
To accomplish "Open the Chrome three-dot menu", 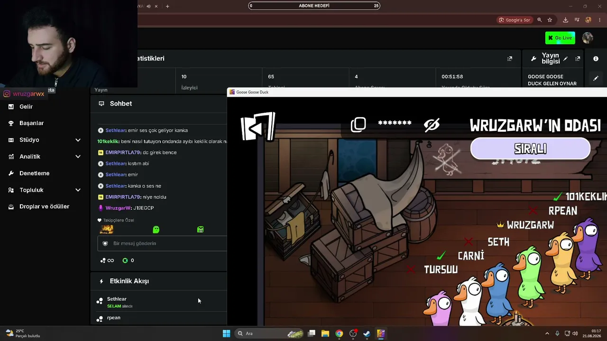I will pos(599,20).
